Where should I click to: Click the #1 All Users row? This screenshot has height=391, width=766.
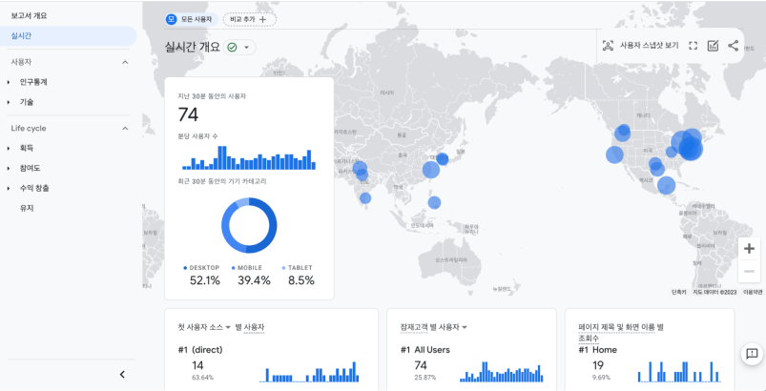[x=425, y=350]
